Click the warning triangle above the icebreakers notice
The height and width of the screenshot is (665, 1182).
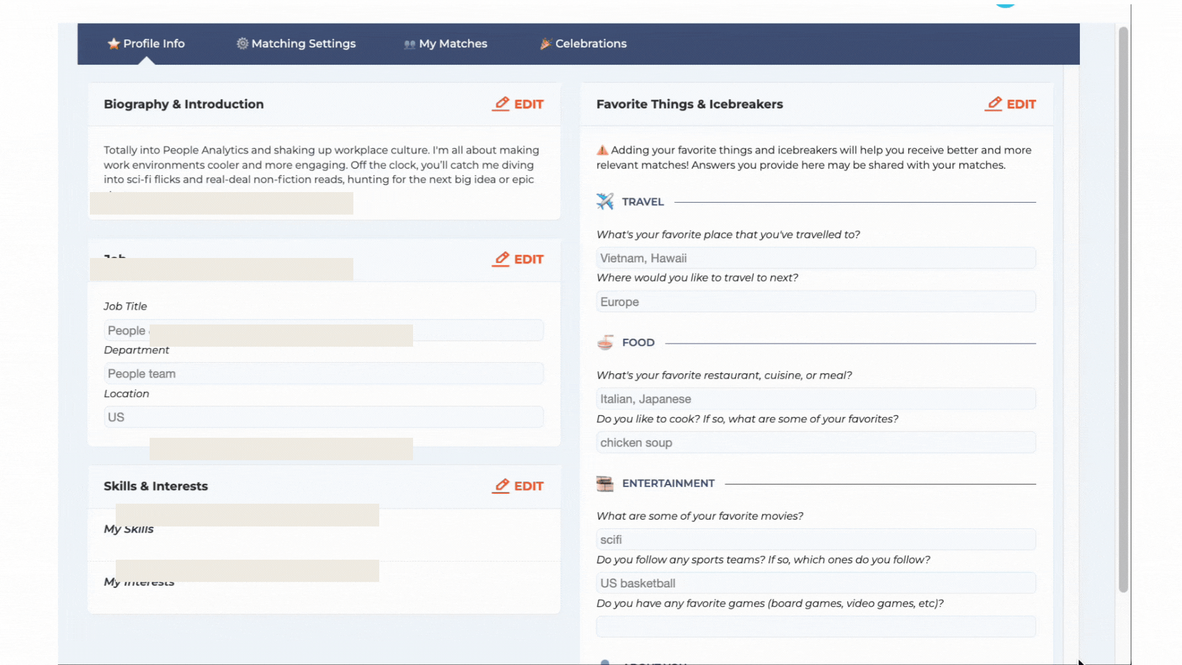602,150
